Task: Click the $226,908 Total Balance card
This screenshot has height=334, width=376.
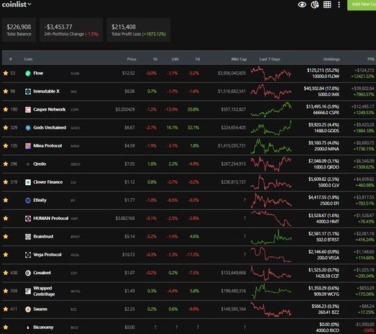Action: pos(19,30)
